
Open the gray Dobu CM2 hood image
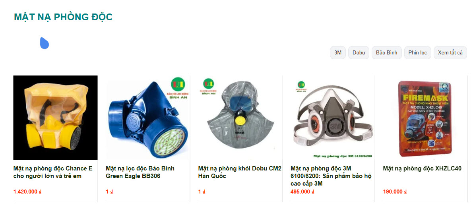tap(240, 118)
